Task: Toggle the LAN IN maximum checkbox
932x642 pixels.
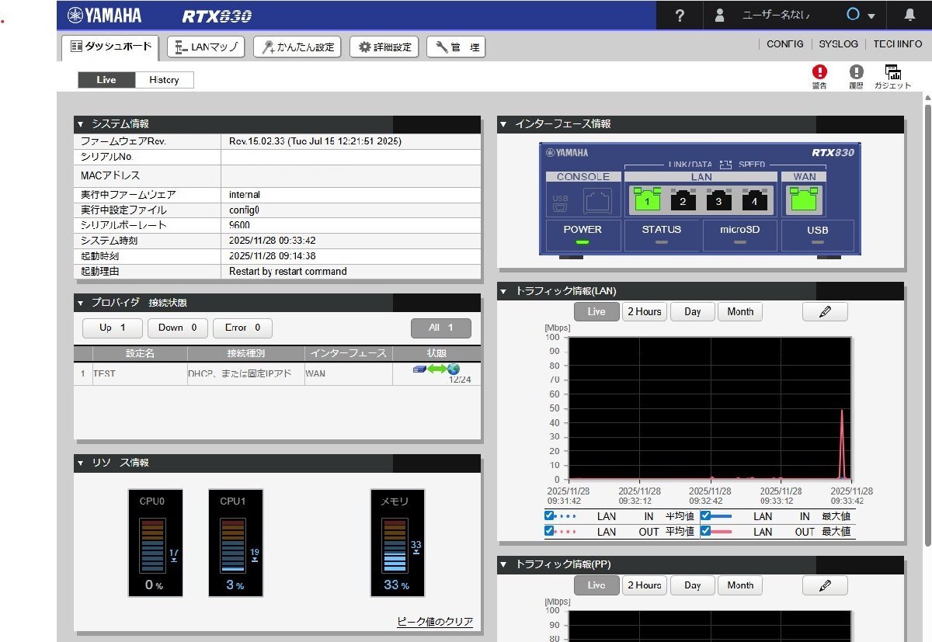Action: [705, 516]
